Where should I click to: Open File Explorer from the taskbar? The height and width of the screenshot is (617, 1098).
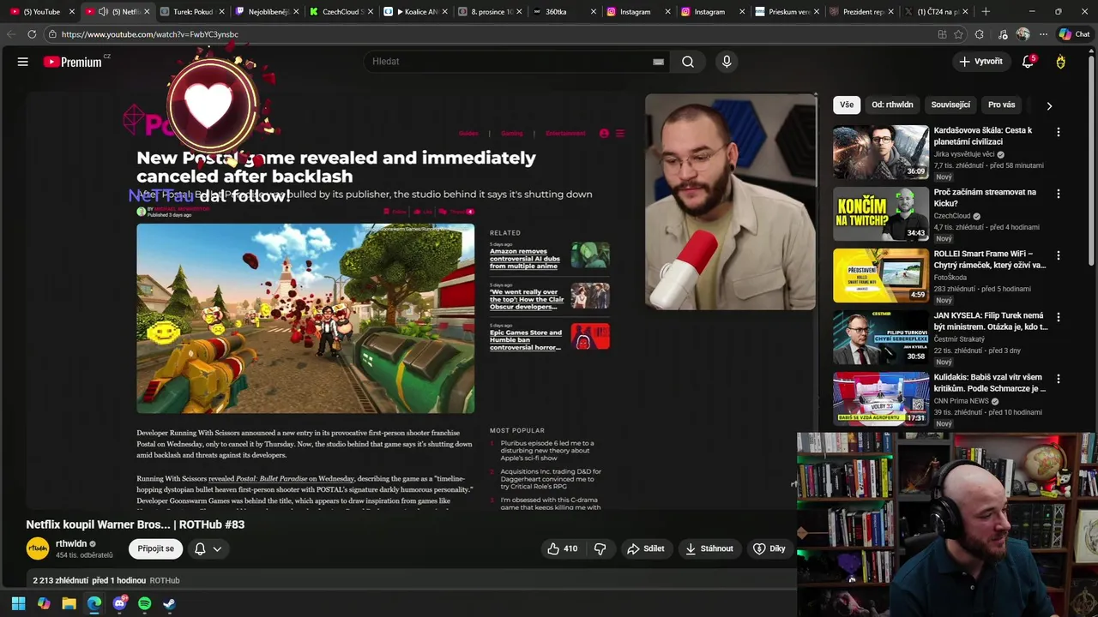69,603
